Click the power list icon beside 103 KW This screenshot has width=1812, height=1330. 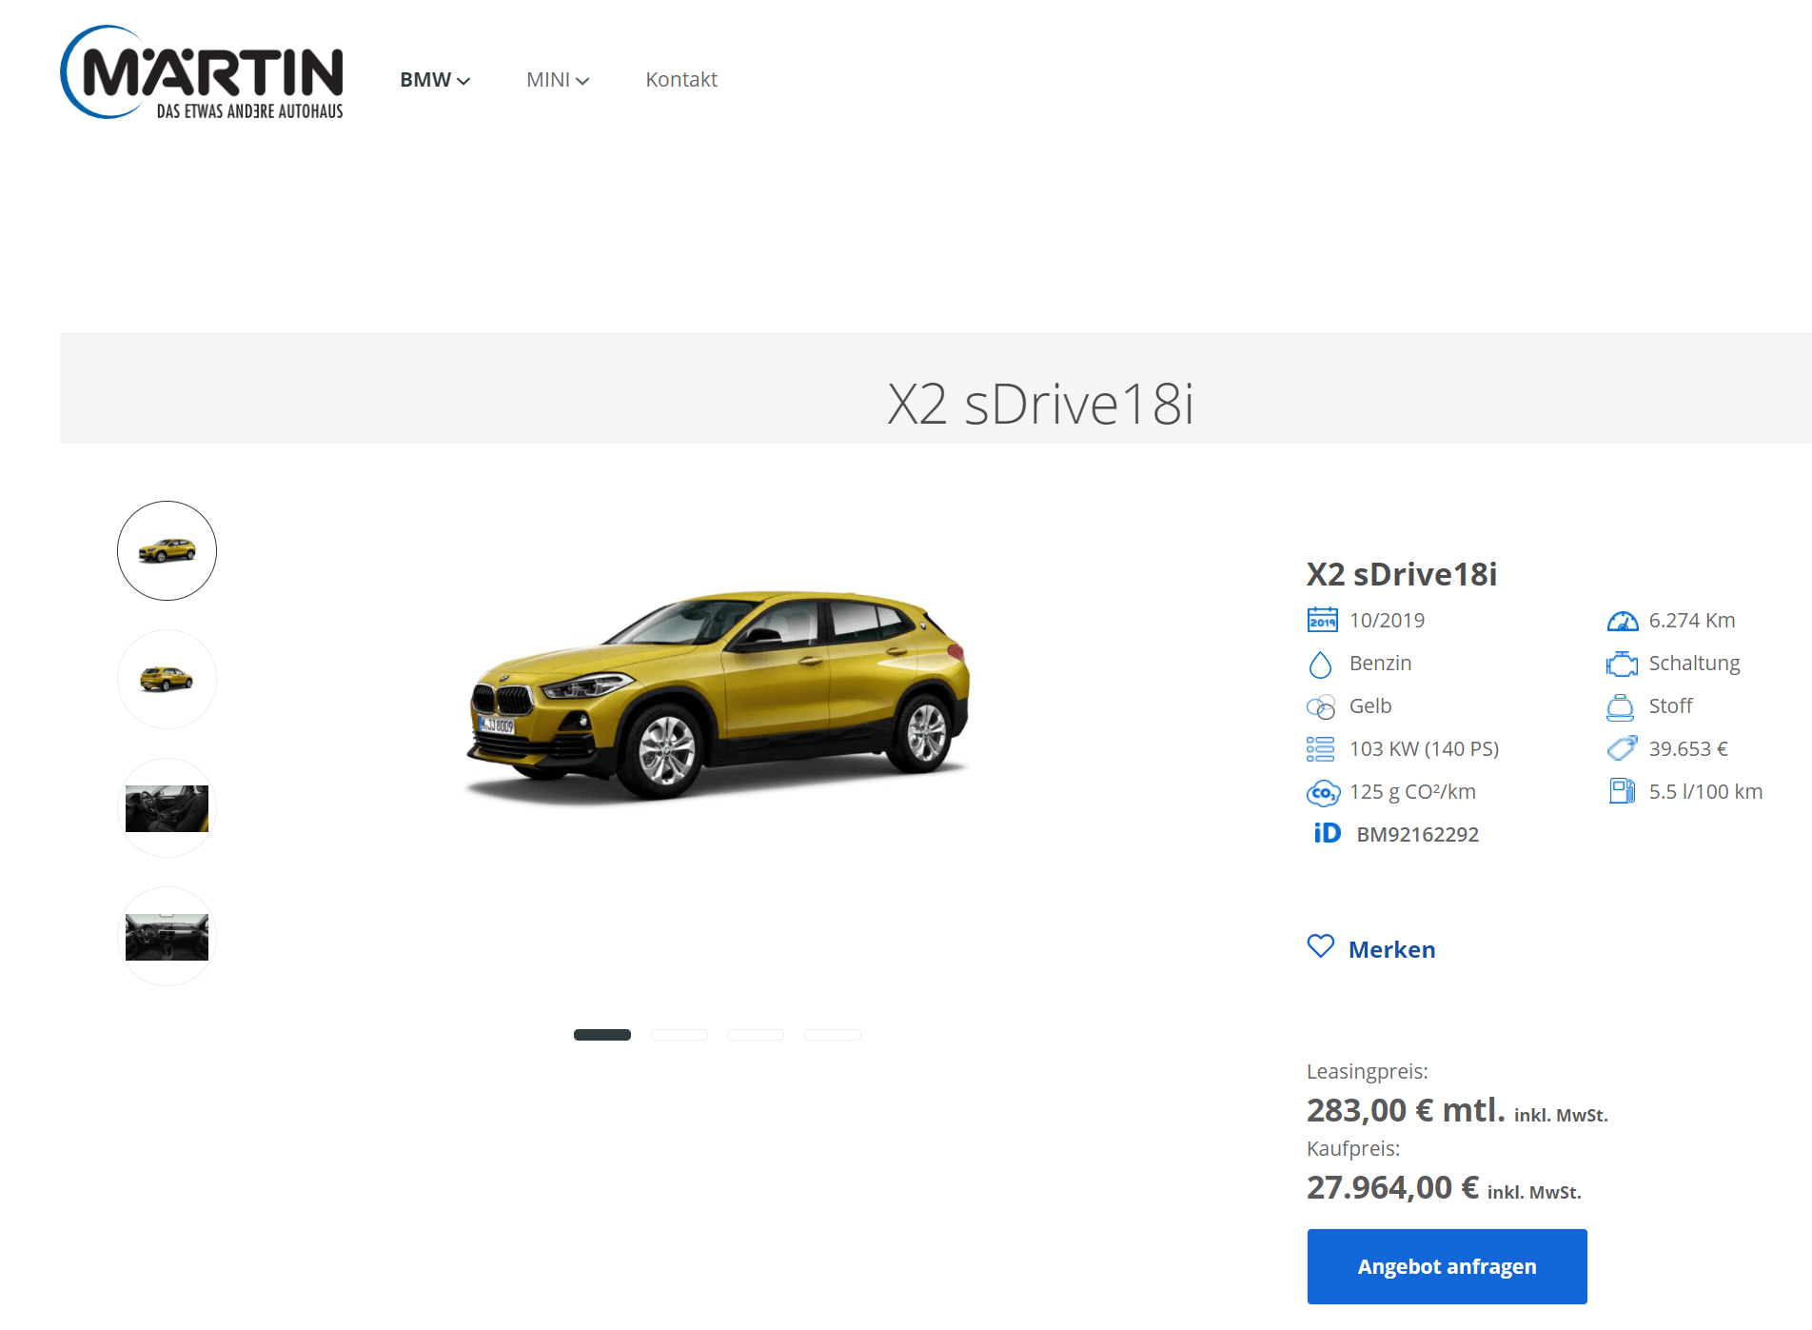tap(1320, 749)
